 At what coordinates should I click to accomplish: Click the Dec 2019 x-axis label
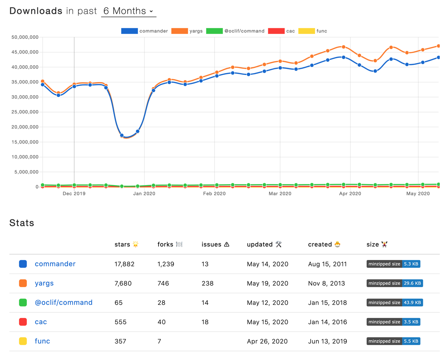74,194
